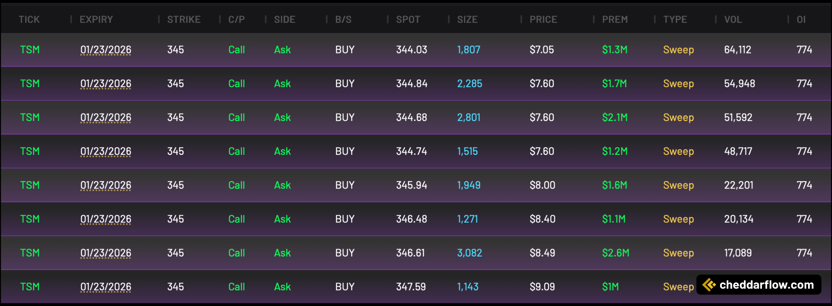This screenshot has width=832, height=306.
Task: Click the $2.6M premium value
Action: 616,253
